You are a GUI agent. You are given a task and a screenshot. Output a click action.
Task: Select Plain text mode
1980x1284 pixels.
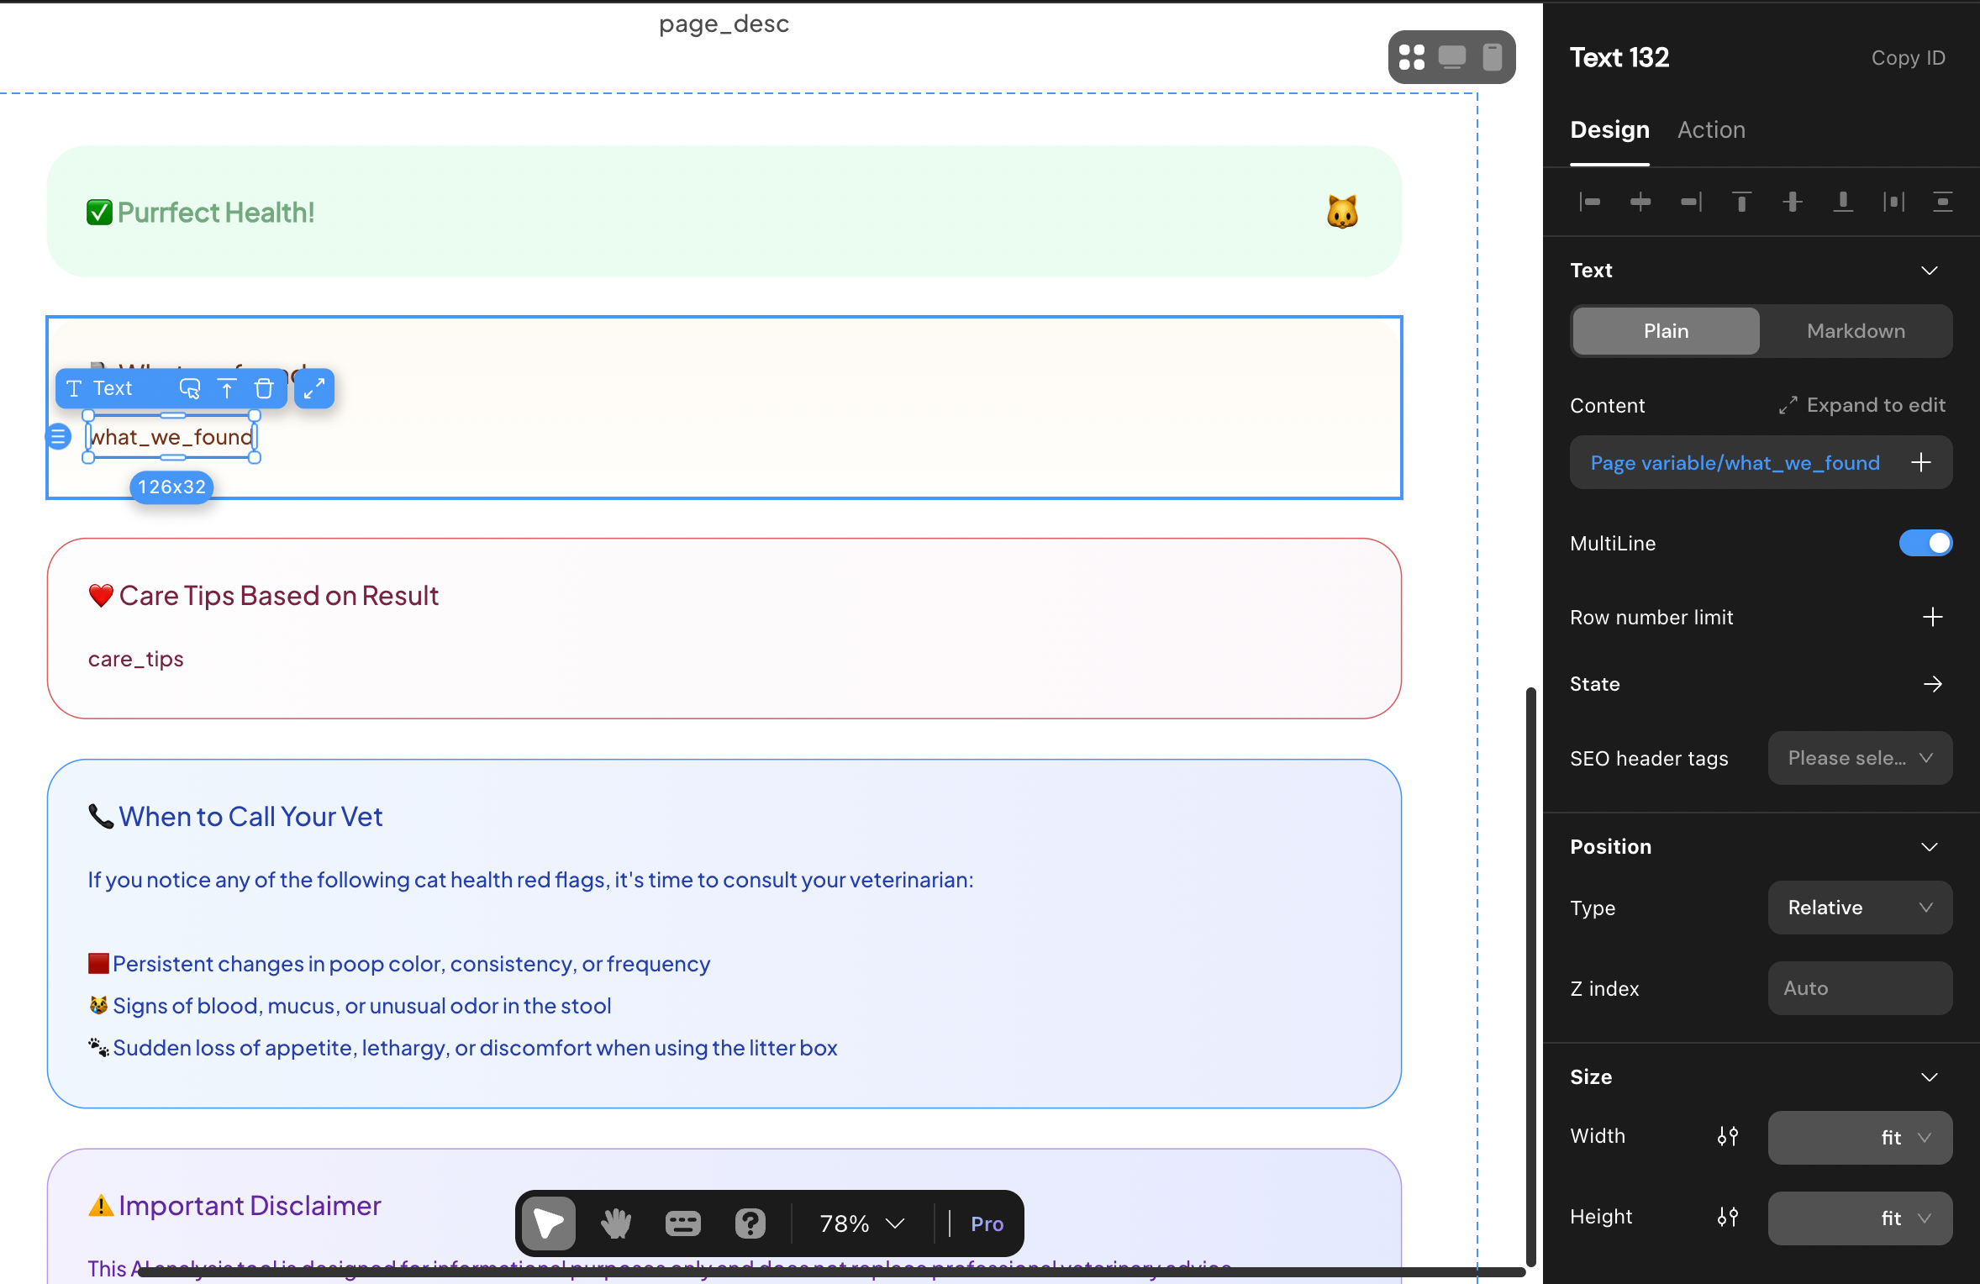pyautogui.click(x=1666, y=331)
